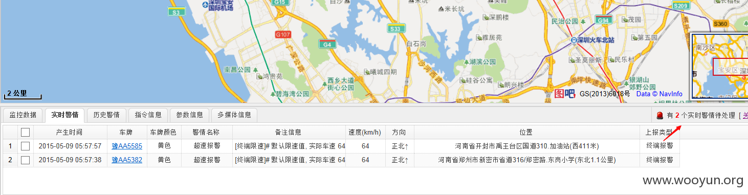Click the 民乐村 marker on map
The image size is (748, 195).
click(610, 59)
